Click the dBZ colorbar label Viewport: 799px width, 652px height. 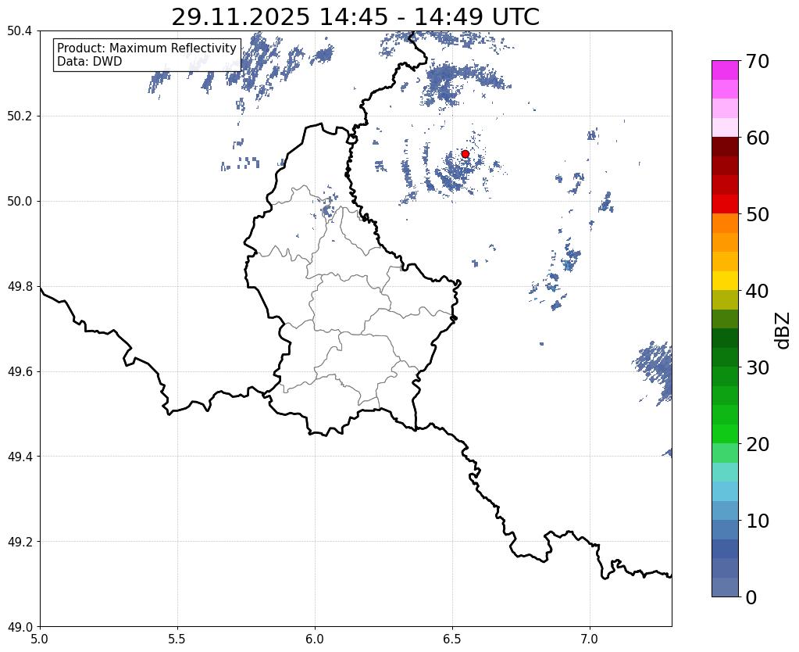pyautogui.click(x=783, y=331)
